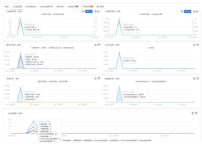Toggle the 最大字节数 legend series
202x145 pixels.
63,82
